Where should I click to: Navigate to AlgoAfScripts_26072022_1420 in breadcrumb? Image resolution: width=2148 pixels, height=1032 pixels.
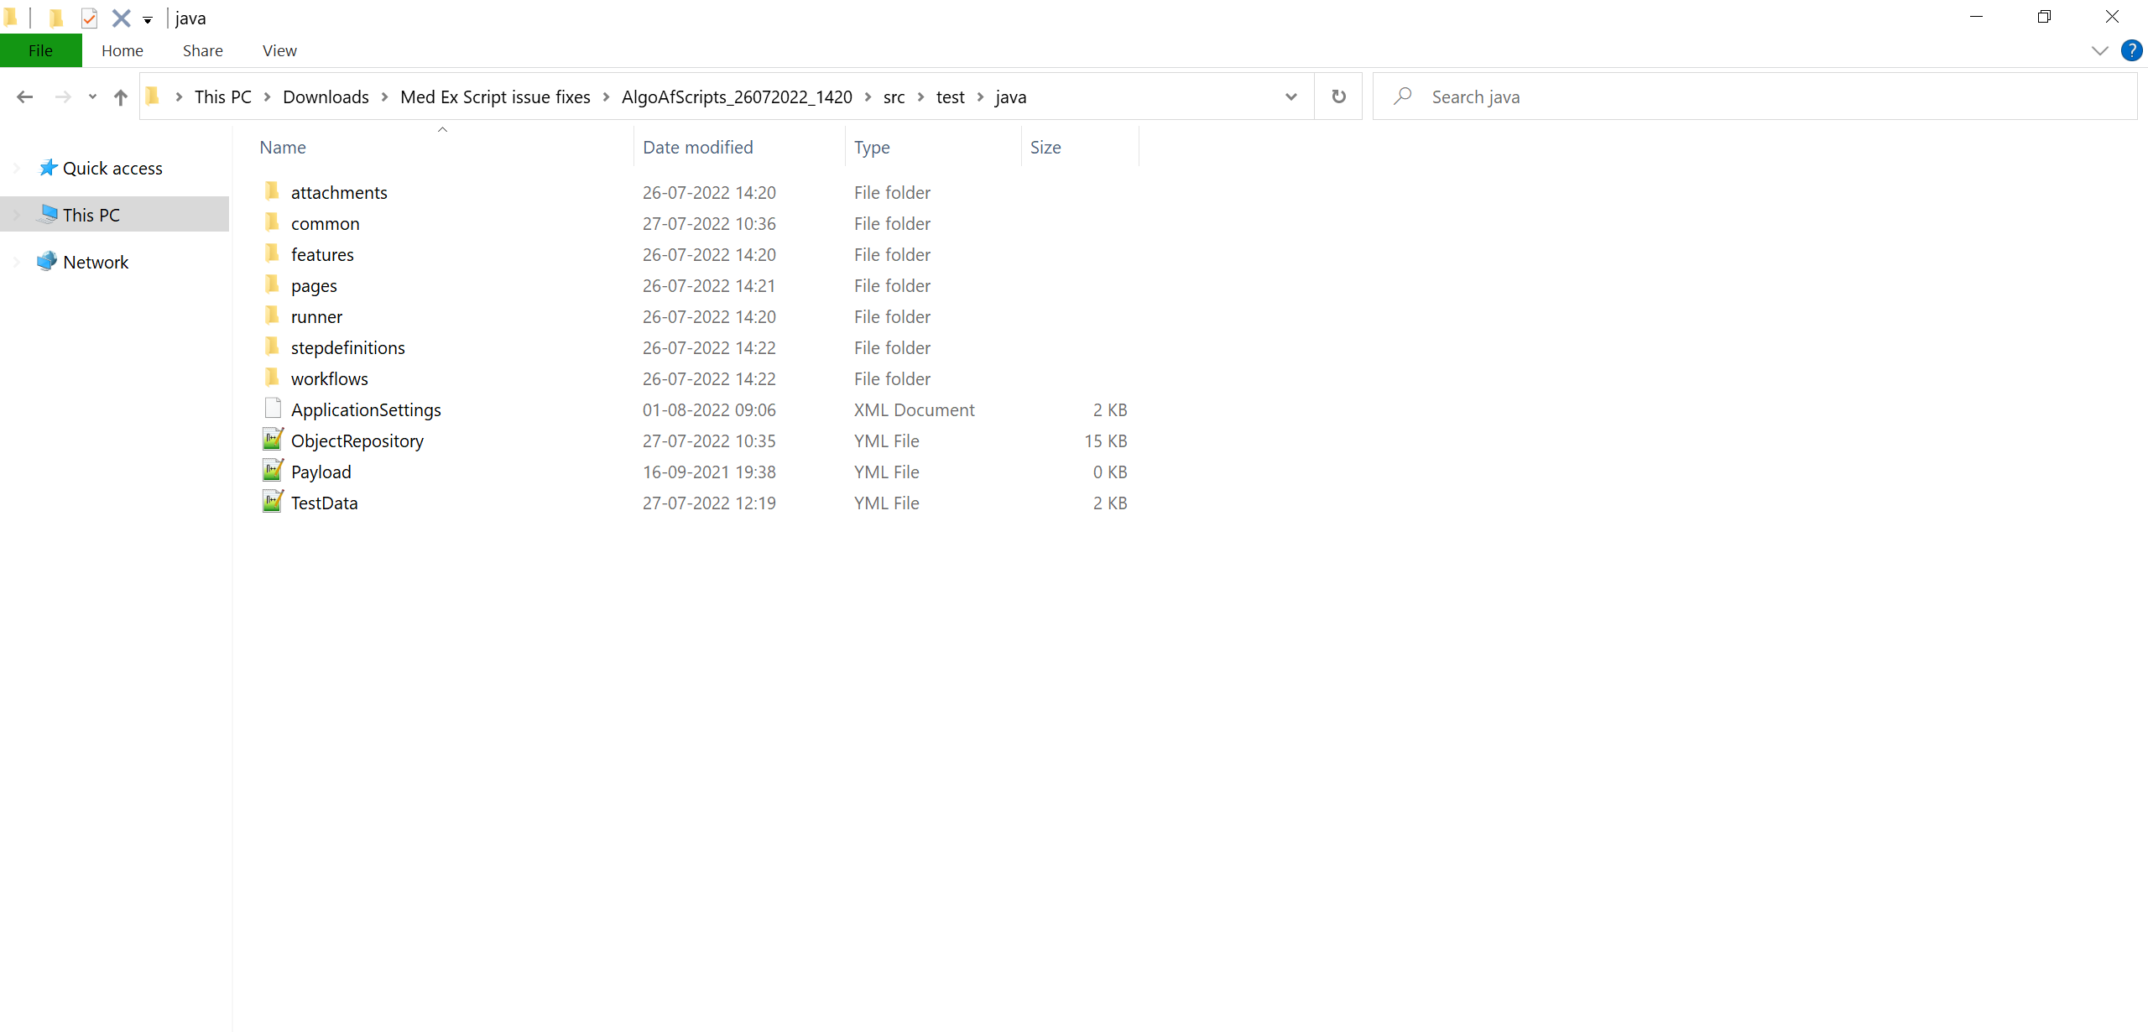tap(736, 96)
